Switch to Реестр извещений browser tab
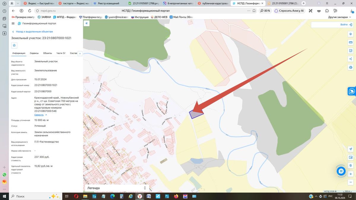The image size is (356, 200). [x=108, y=3]
